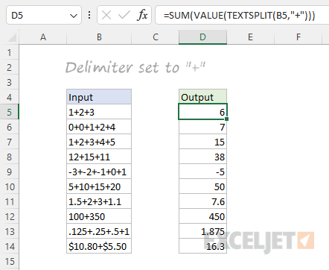Select output cell showing 7.6
329x270 pixels.
coord(202,201)
